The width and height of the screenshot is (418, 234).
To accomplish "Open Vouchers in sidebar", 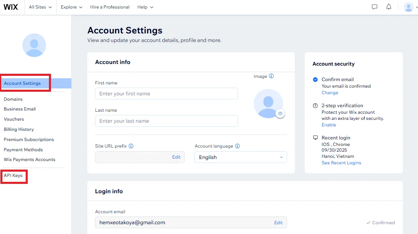I will 14,119.
